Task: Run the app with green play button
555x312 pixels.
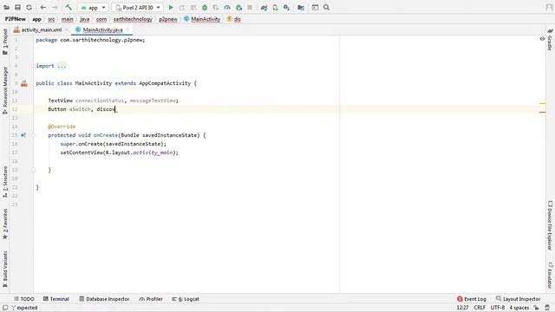Action: tap(171, 8)
